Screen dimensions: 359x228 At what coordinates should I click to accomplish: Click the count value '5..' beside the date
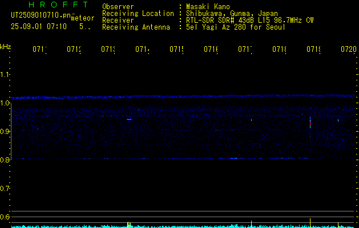[x=85, y=27]
